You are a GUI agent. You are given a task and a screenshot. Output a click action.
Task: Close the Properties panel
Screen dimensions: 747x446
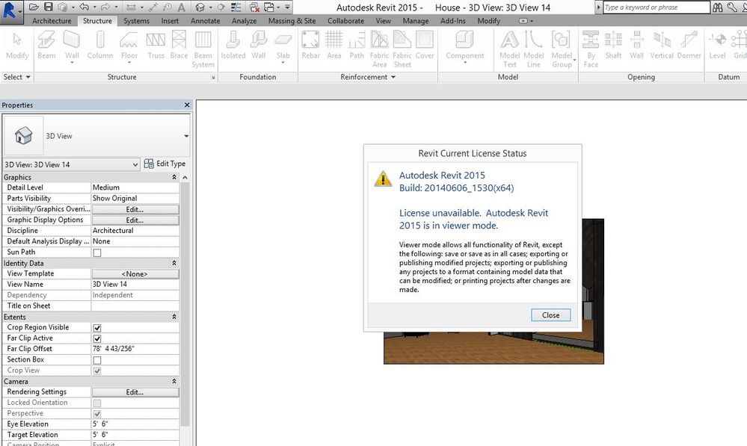tap(187, 105)
